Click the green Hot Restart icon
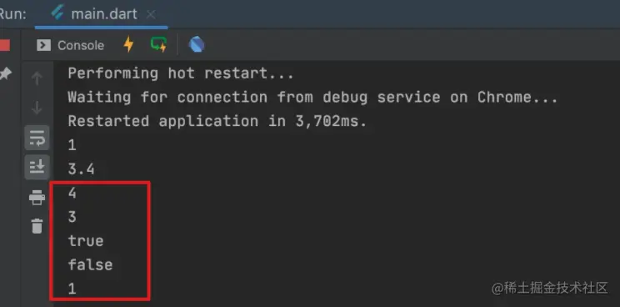Viewport: 620px width, 307px height. pyautogui.click(x=159, y=44)
